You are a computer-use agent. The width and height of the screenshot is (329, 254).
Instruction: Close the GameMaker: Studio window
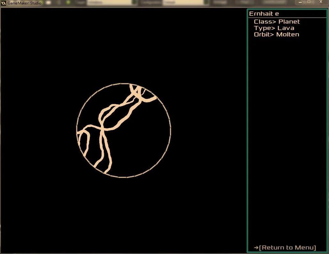click(321, 2)
